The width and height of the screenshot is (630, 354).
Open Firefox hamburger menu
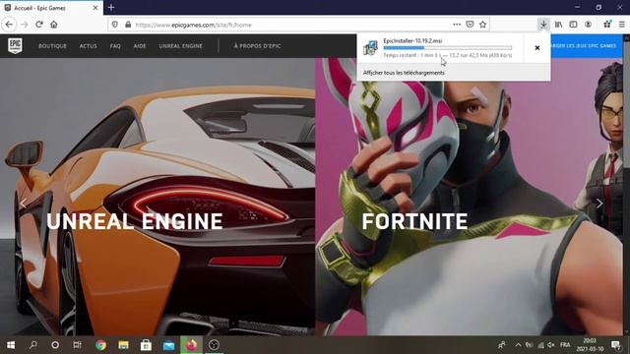[621, 25]
